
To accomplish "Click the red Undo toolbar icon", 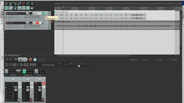I will [x=24, y=4].
